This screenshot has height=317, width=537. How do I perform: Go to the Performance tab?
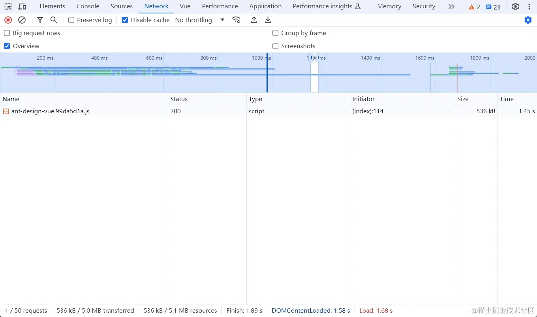point(220,6)
